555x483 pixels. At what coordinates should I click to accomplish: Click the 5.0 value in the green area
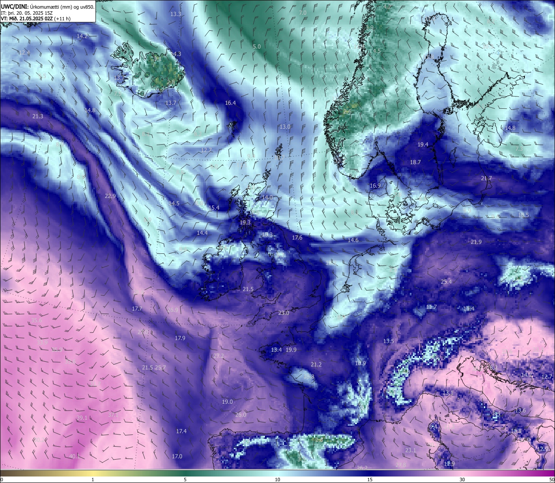pyautogui.click(x=257, y=46)
